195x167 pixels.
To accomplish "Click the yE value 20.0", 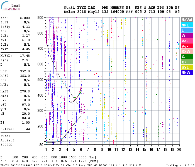I will tap(26, 114).
